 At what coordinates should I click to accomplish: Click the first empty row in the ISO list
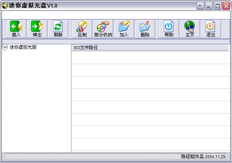(150, 57)
